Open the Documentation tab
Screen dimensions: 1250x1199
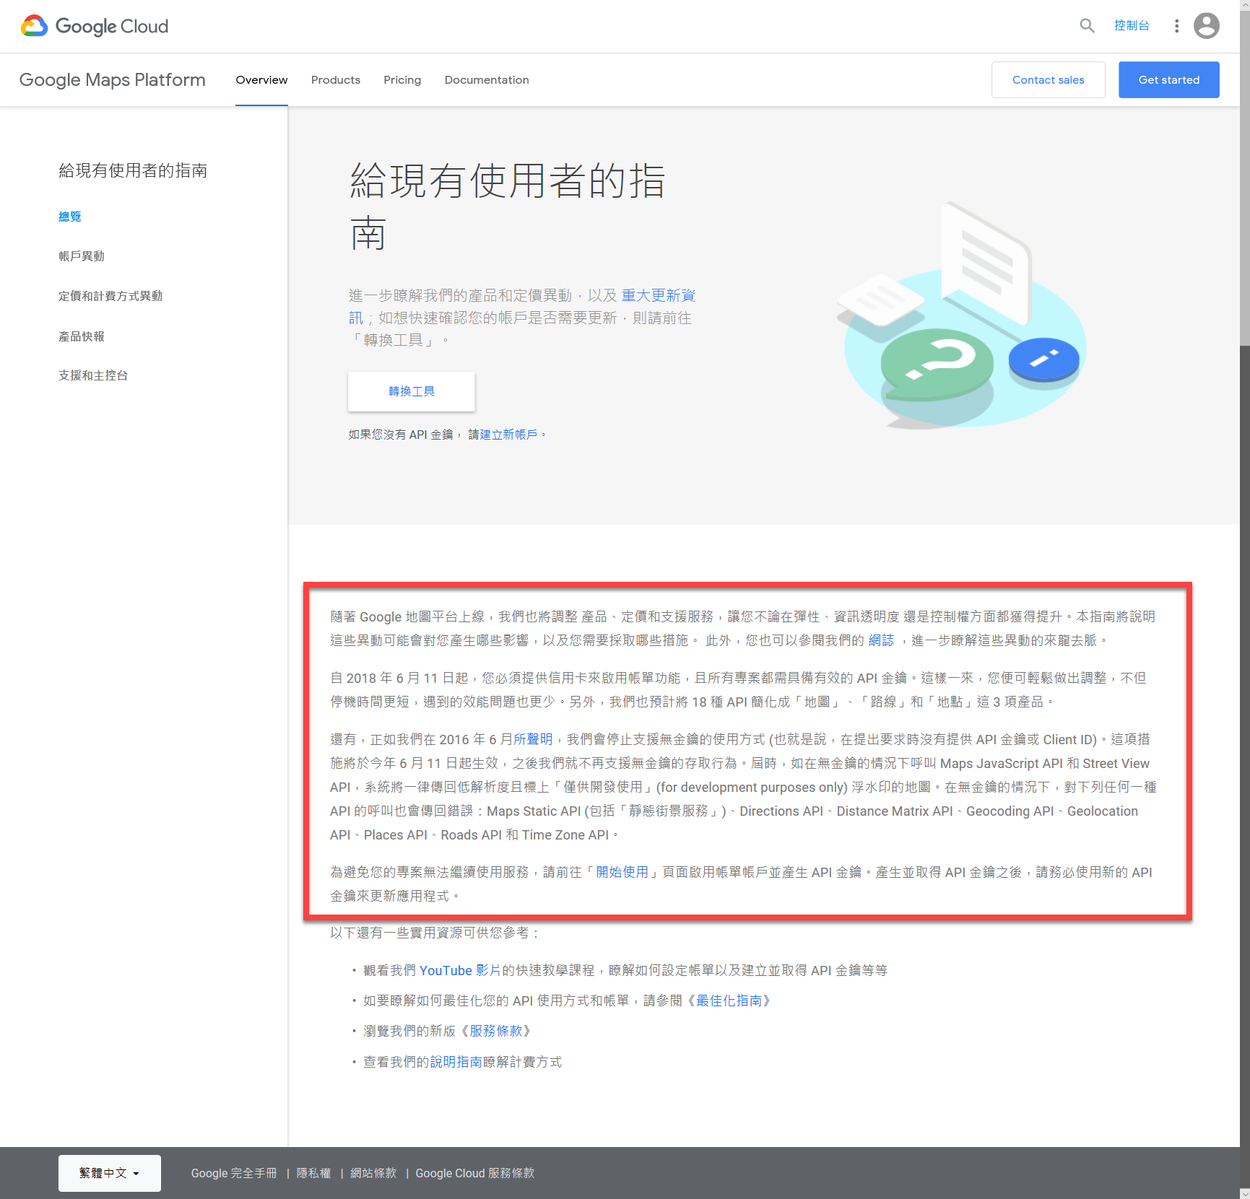[487, 79]
